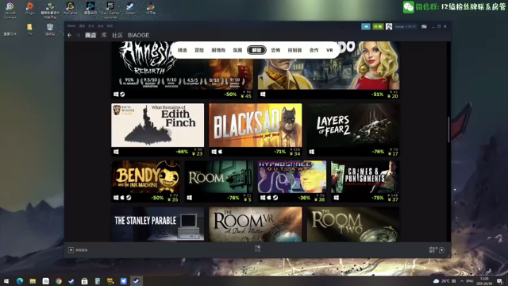Image resolution: width=508 pixels, height=286 pixels.
Task: Select the 剧情向 category filter
Action: pos(218,50)
